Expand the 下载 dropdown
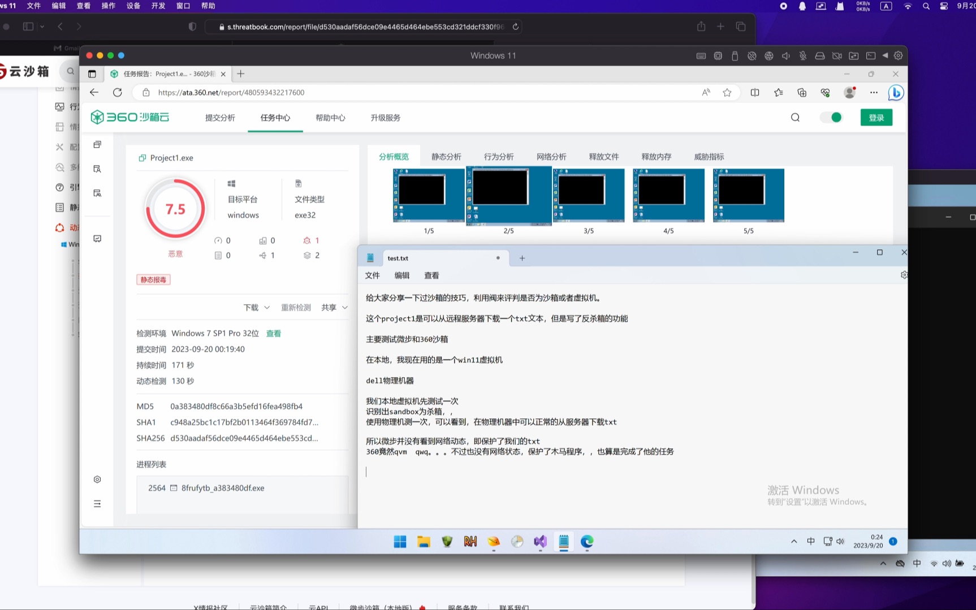 [x=257, y=308]
